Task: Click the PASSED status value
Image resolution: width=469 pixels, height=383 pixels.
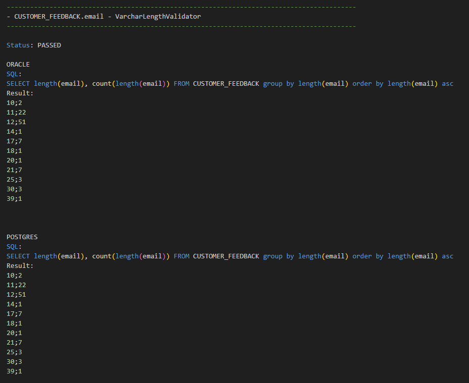Action: (x=49, y=45)
